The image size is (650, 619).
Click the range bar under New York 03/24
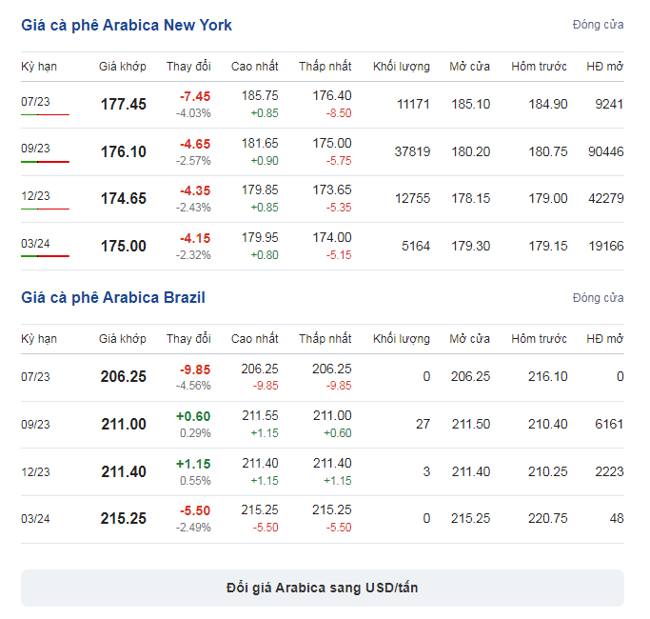pyautogui.click(x=45, y=256)
